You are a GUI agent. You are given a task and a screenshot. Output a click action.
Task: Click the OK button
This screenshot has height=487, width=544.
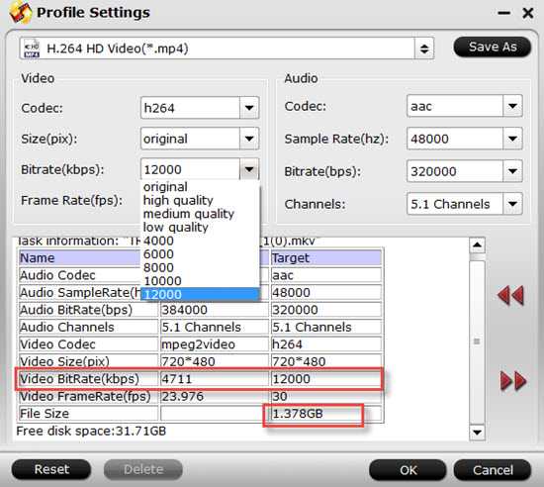pos(408,470)
